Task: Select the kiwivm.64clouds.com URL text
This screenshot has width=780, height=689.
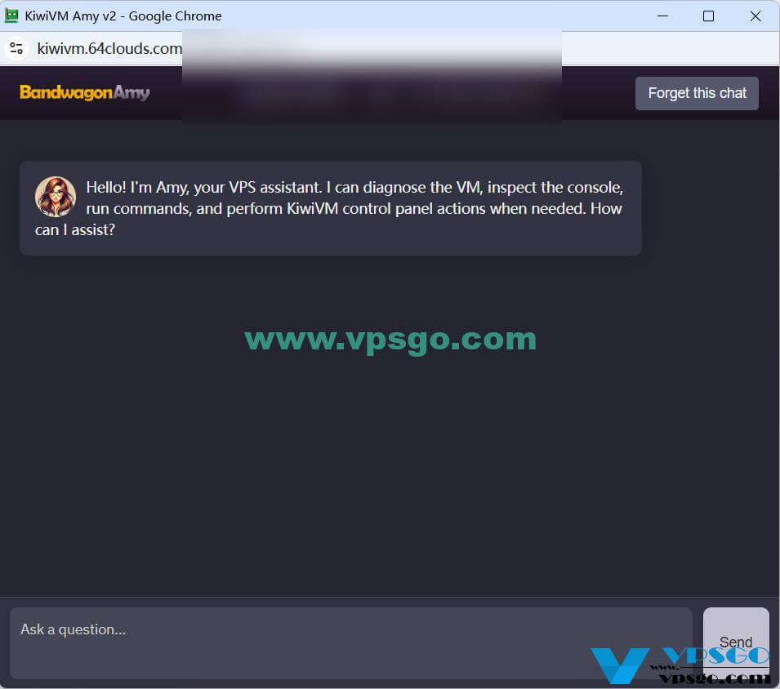Action: tap(109, 48)
